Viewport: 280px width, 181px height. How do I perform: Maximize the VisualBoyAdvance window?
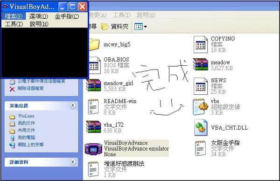pyautogui.click(x=73, y=7)
